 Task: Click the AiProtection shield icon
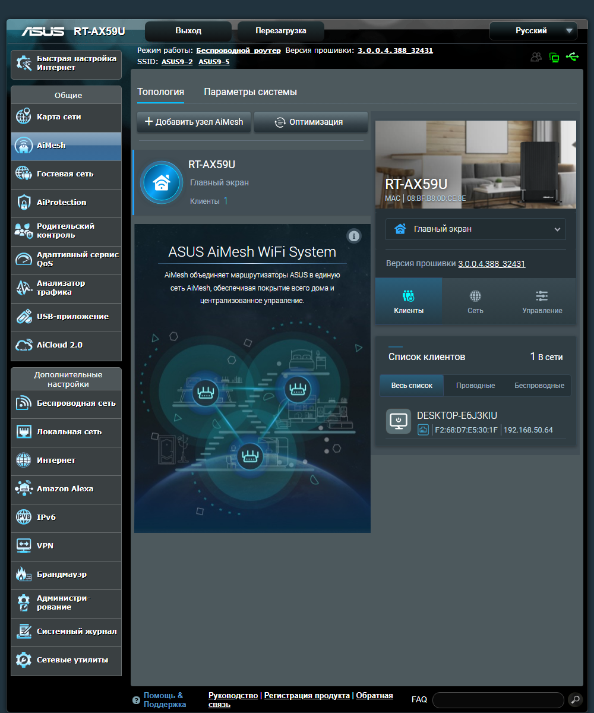(x=24, y=202)
